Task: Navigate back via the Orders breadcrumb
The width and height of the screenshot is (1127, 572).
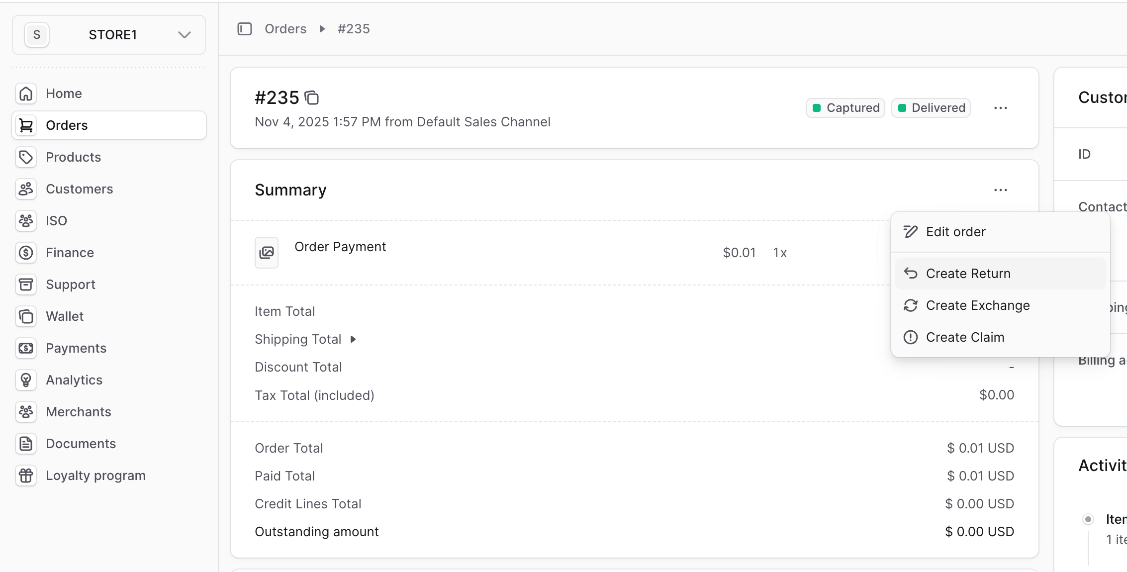Action: (x=285, y=29)
